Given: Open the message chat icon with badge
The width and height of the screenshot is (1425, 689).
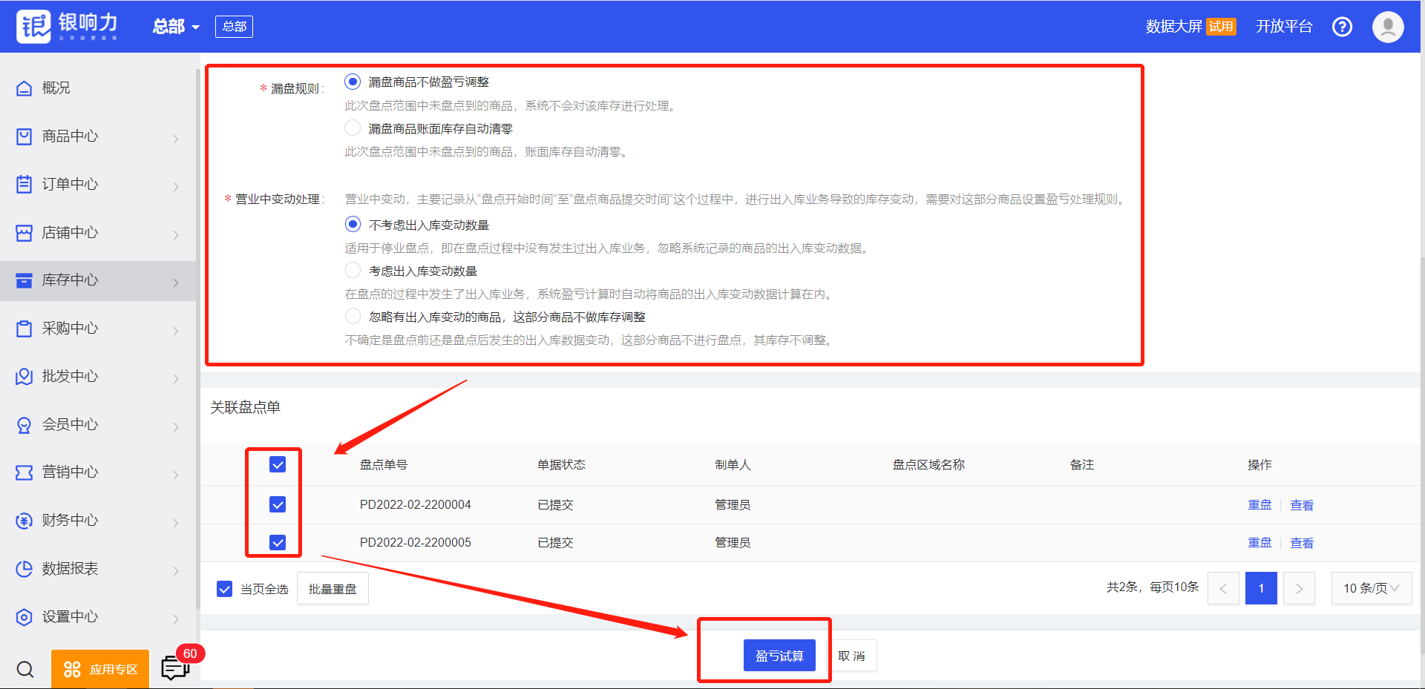Looking at the screenshot, I should point(175,667).
